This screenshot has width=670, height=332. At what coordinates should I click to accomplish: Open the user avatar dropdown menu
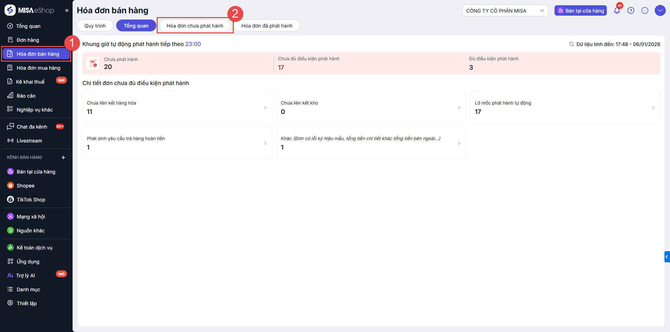[x=660, y=11]
